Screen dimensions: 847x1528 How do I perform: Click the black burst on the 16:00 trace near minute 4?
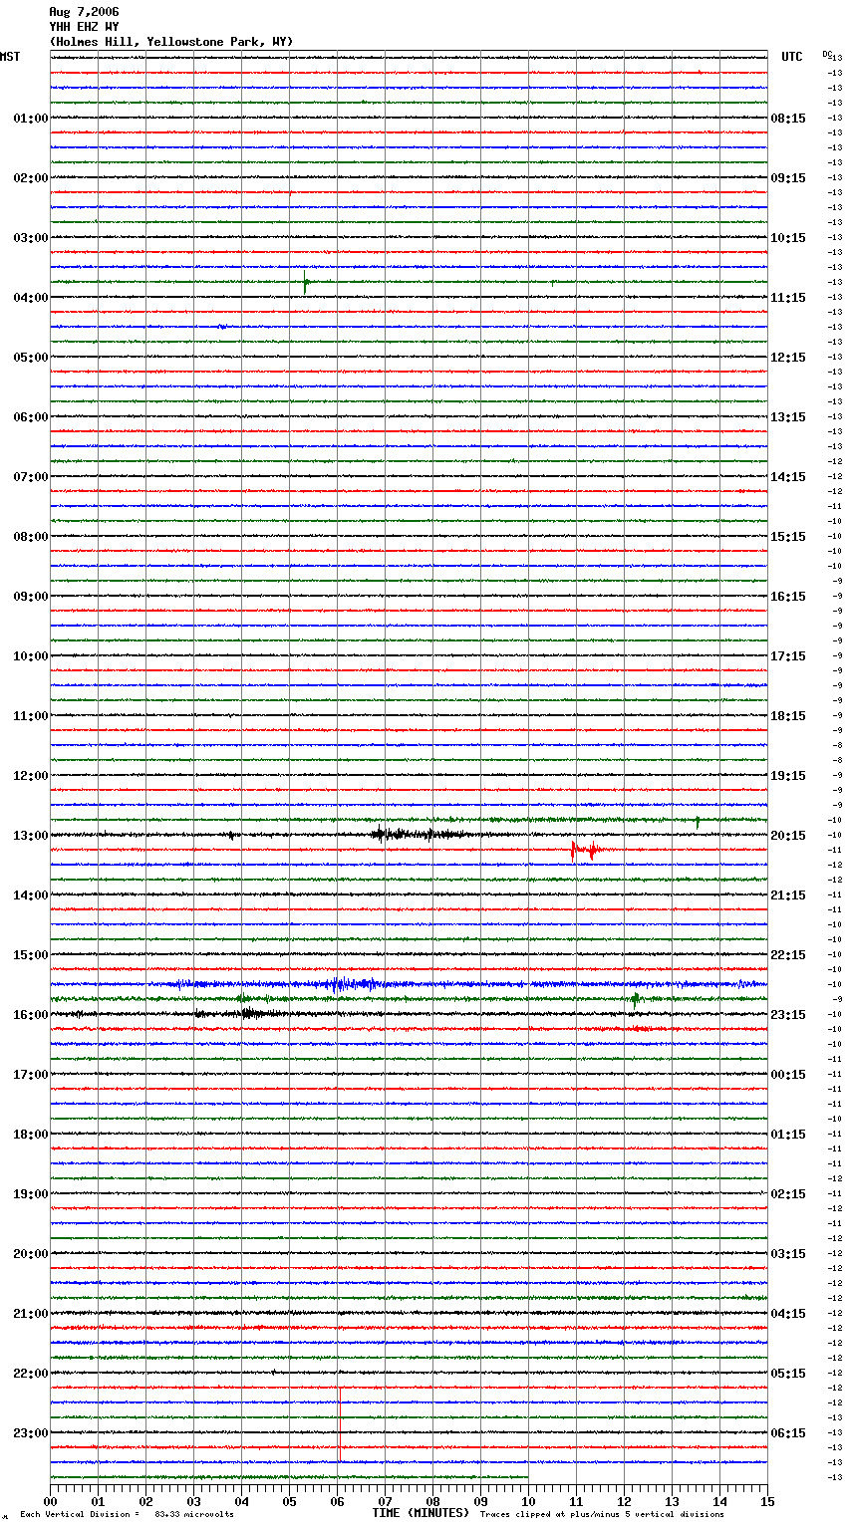click(251, 1014)
